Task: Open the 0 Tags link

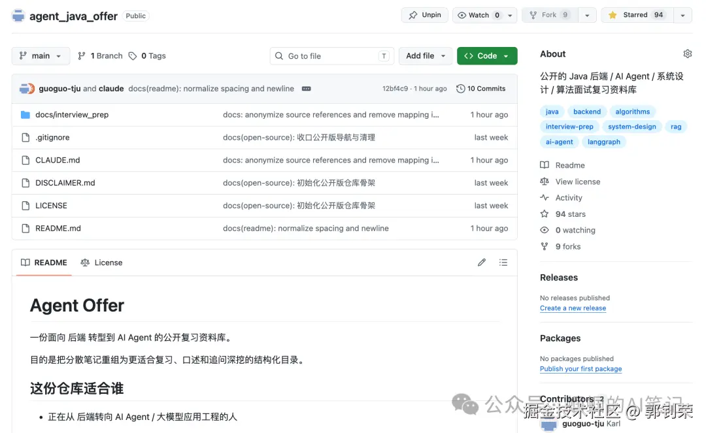Action: coord(147,56)
